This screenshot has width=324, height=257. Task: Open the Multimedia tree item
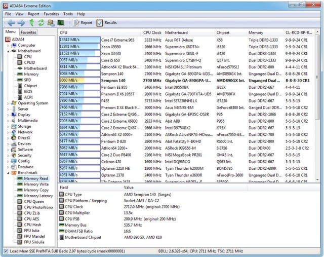[25, 121]
